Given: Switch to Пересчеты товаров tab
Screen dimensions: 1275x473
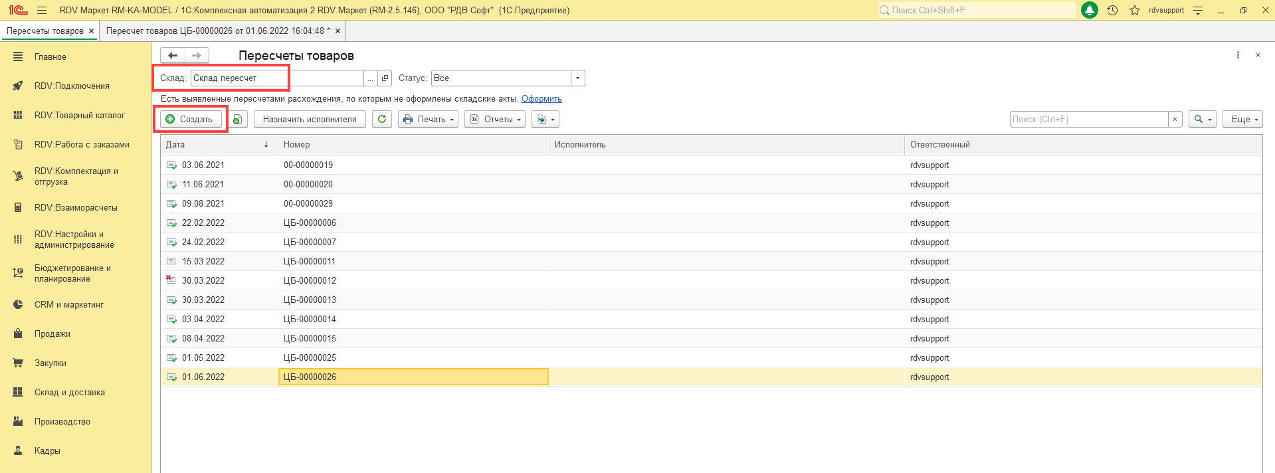Looking at the screenshot, I should click(45, 31).
